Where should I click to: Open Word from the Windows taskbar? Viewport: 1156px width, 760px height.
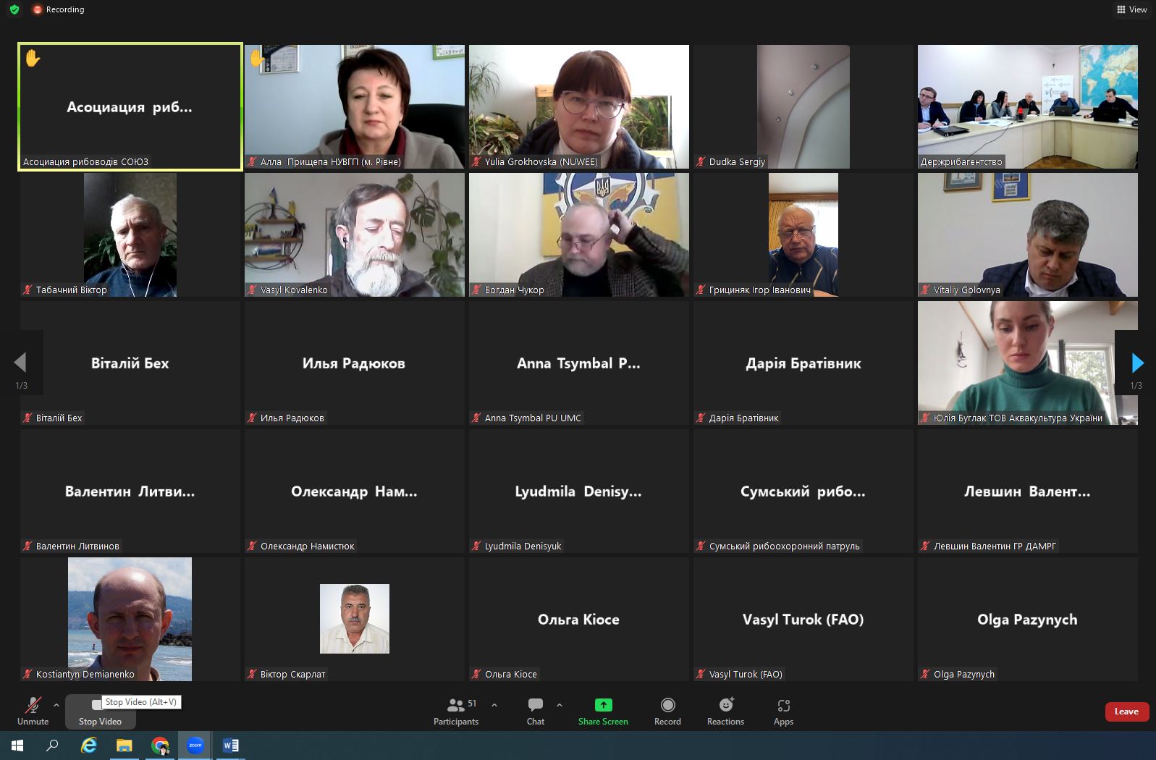click(231, 745)
